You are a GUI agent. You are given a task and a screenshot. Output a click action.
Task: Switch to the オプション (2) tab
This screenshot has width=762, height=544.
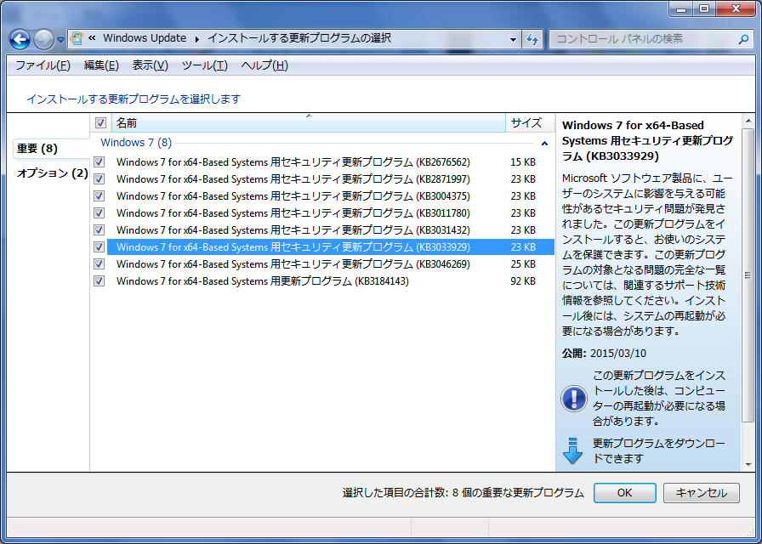(x=52, y=173)
